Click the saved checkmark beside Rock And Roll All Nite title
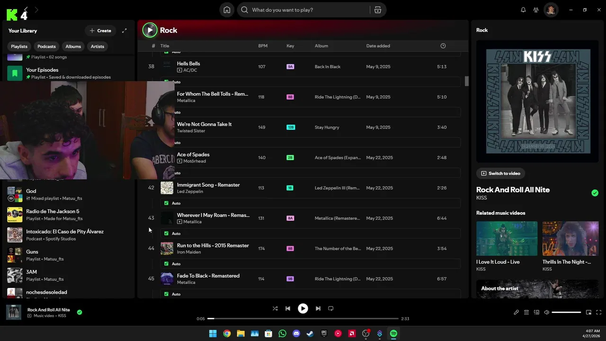The height and width of the screenshot is (341, 606). pos(595,193)
